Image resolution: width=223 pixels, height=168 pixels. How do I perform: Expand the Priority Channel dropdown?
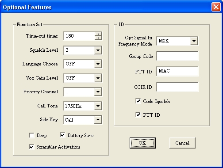coord(98,92)
